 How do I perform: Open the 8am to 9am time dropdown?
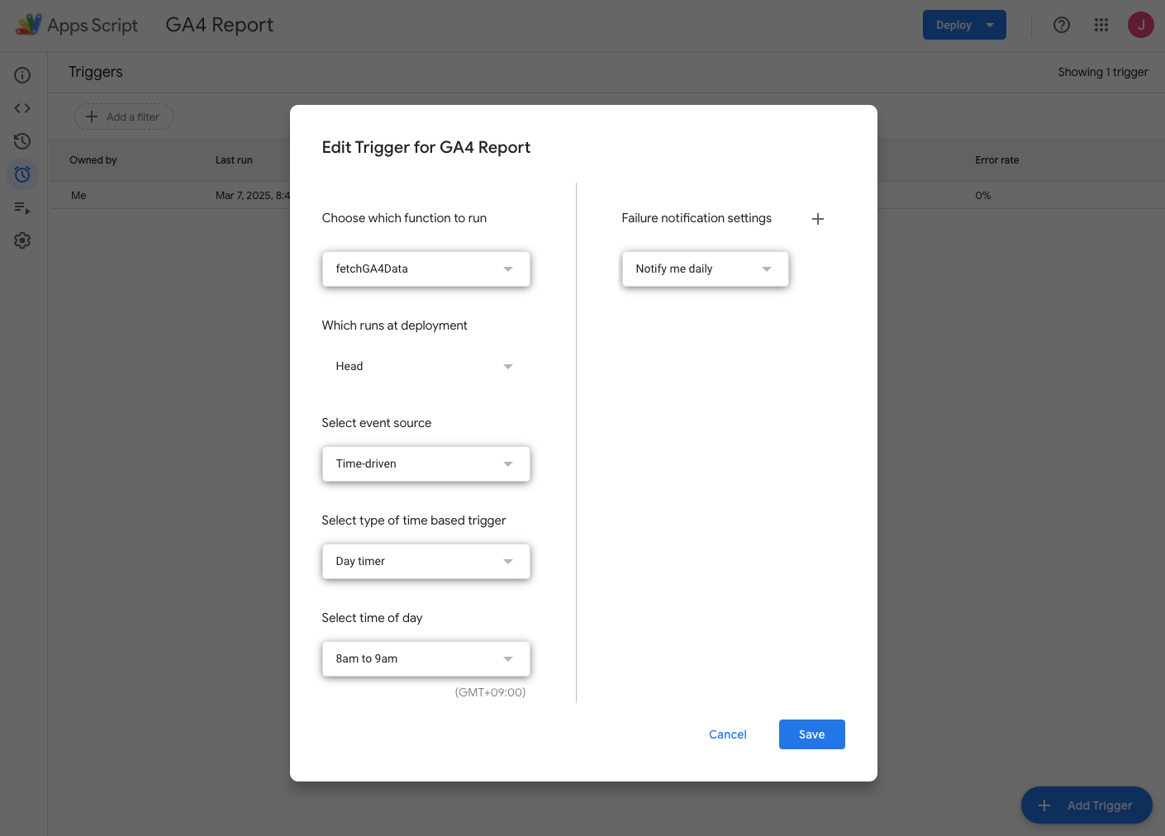426,659
